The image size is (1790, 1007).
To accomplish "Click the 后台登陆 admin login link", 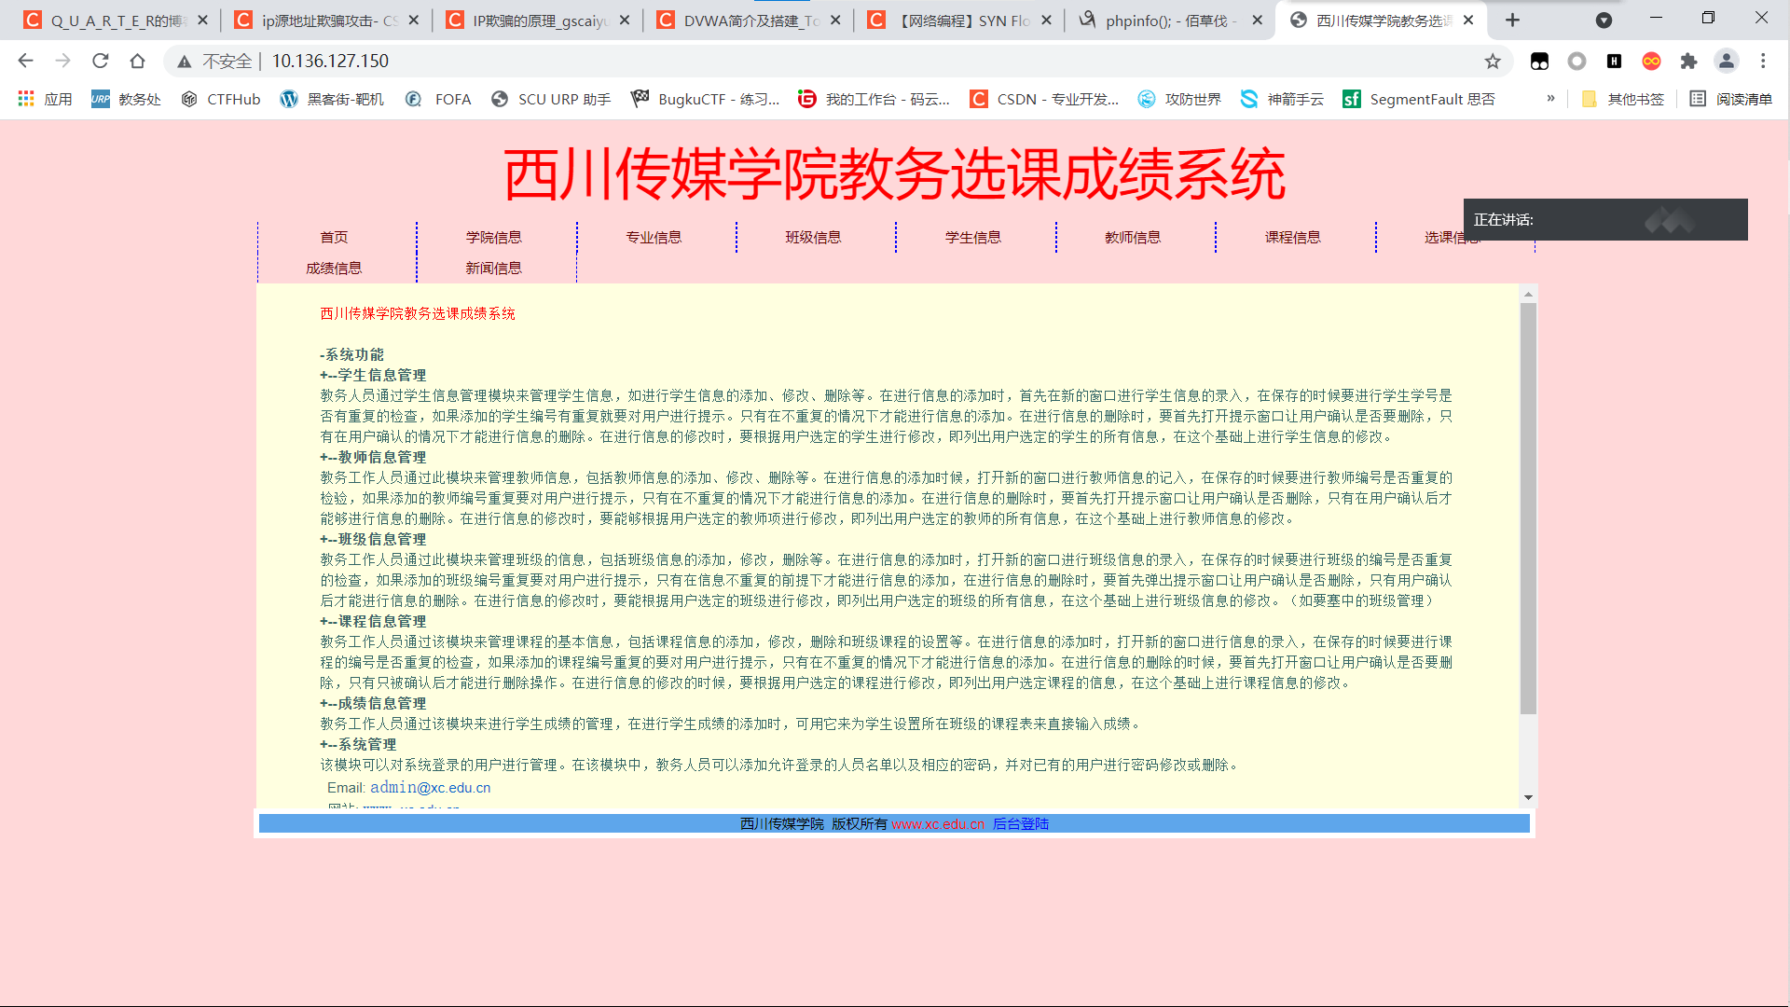I will tap(1021, 824).
